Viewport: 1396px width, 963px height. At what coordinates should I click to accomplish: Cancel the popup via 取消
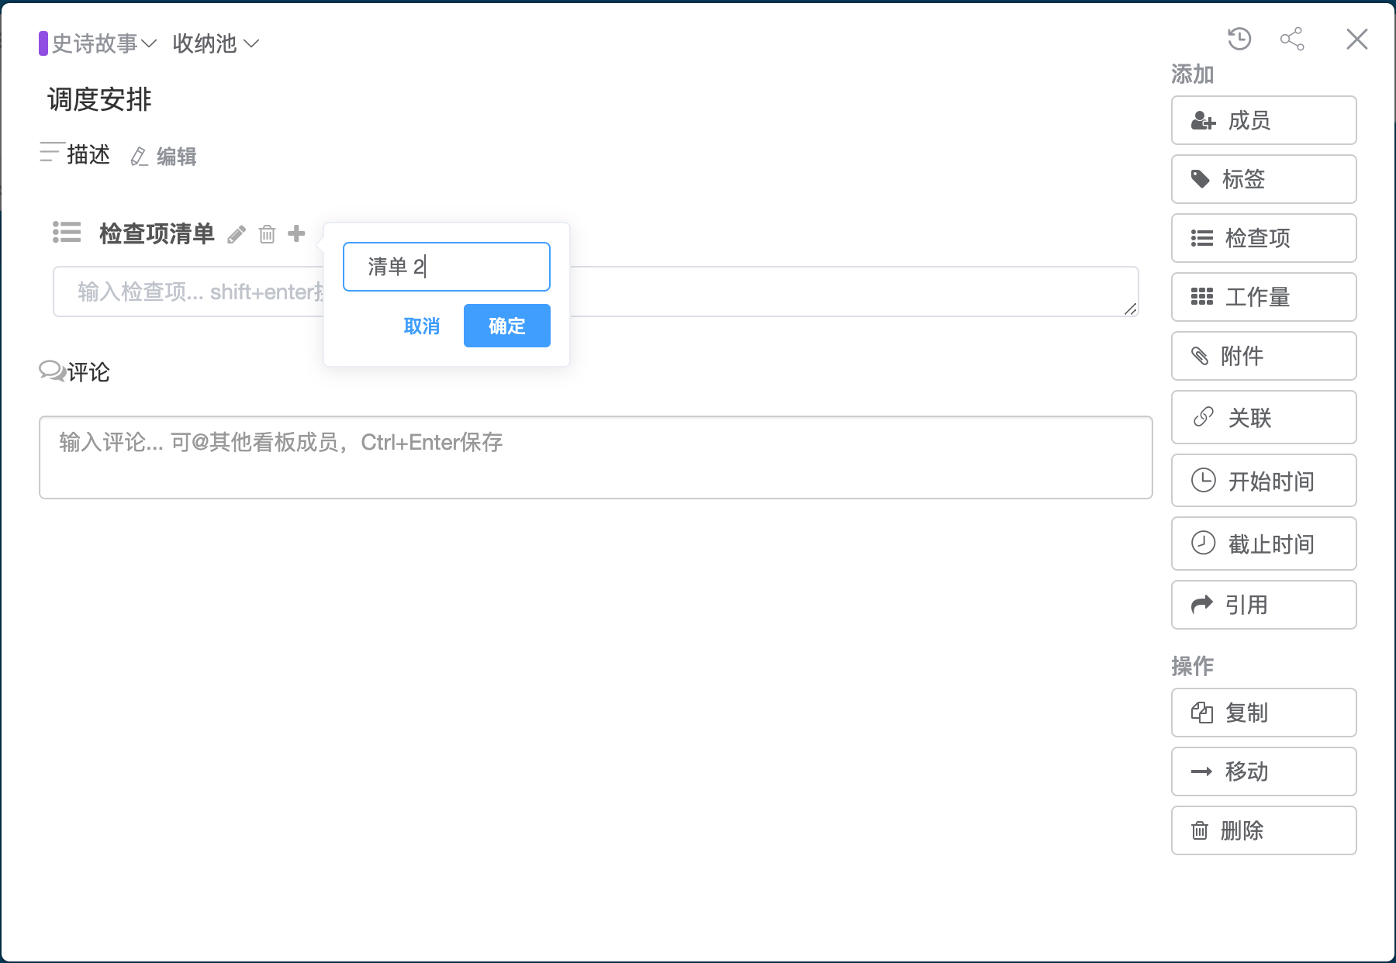(x=422, y=326)
